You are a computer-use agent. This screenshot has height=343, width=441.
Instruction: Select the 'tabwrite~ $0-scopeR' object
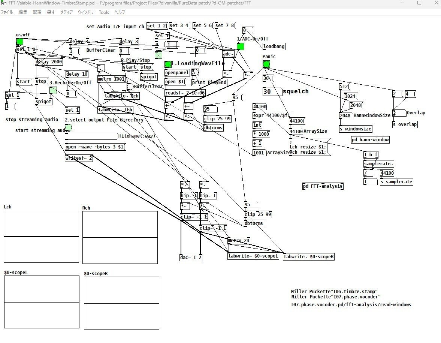(x=308, y=257)
